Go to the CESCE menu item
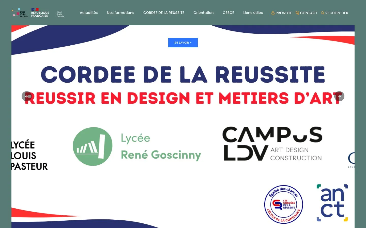Image resolution: width=366 pixels, height=228 pixels. (228, 13)
